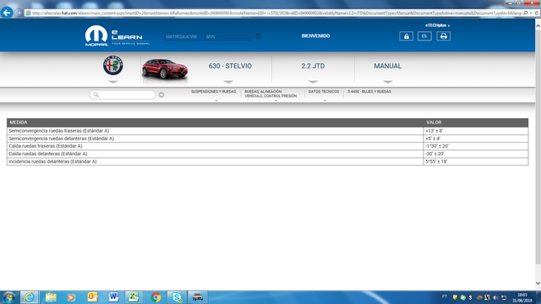Expand arrow below SUSPENSIONES Y RUEDAS
This screenshot has height=304, width=541.
[x=216, y=100]
